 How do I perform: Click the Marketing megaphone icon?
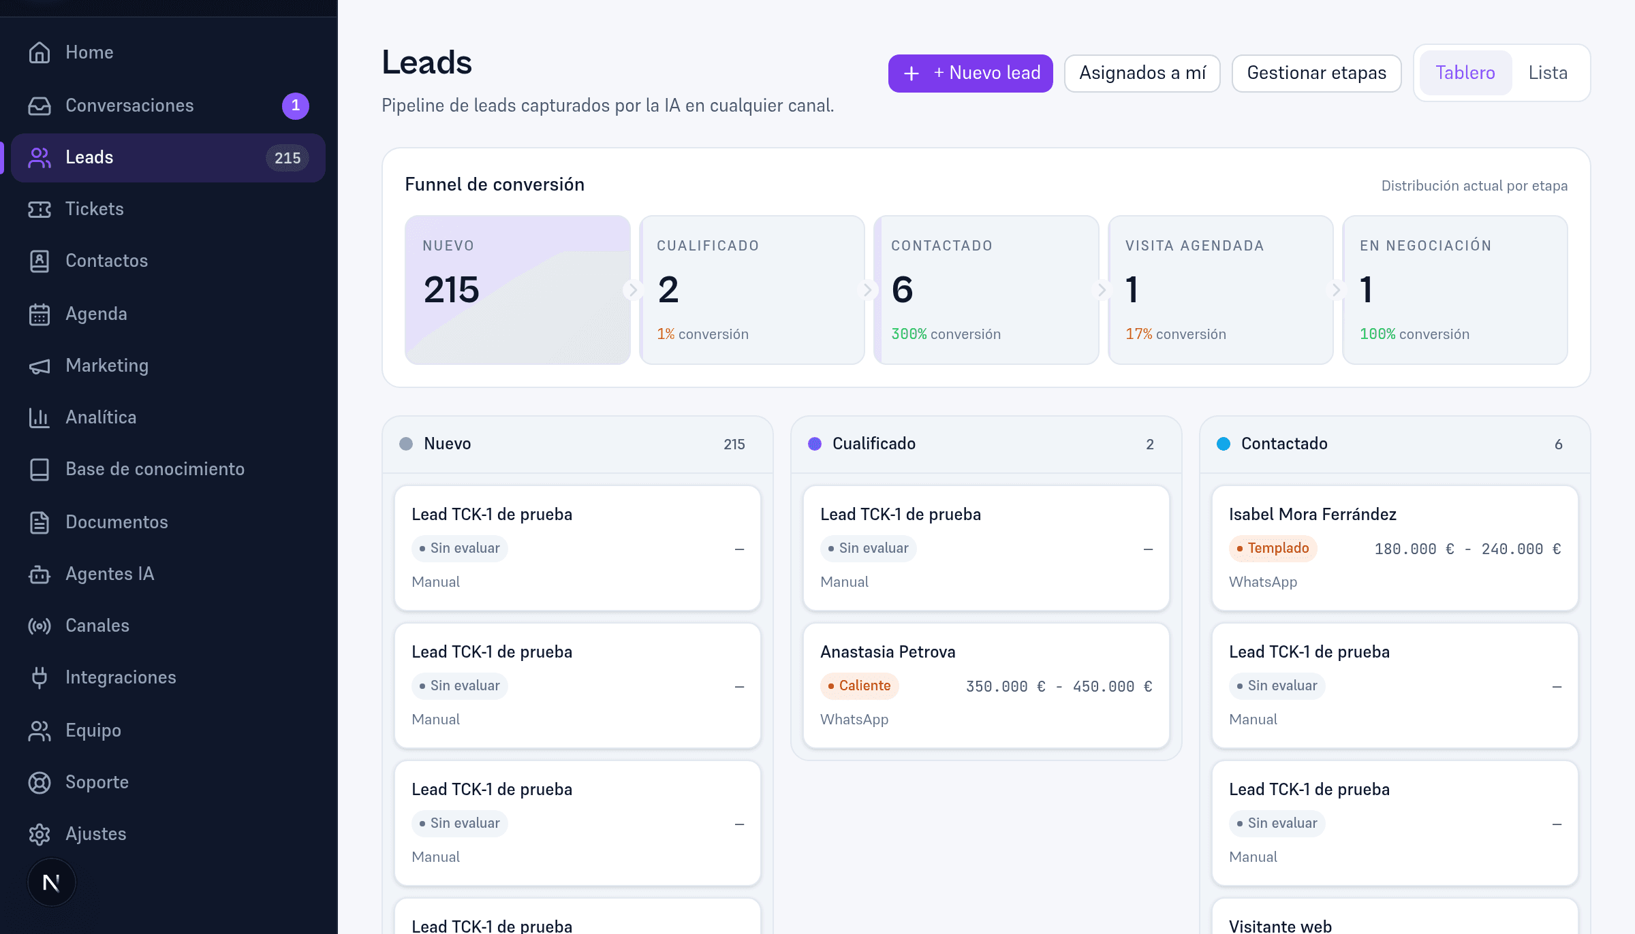[x=40, y=366]
